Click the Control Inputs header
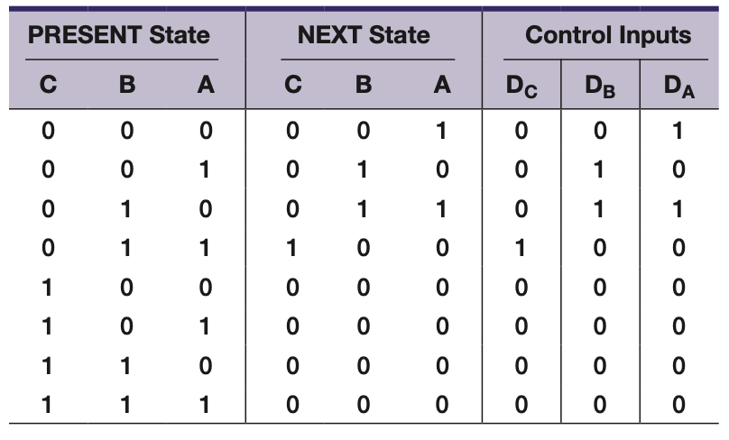Viewport: 729px width, 440px height. pyautogui.click(x=608, y=35)
